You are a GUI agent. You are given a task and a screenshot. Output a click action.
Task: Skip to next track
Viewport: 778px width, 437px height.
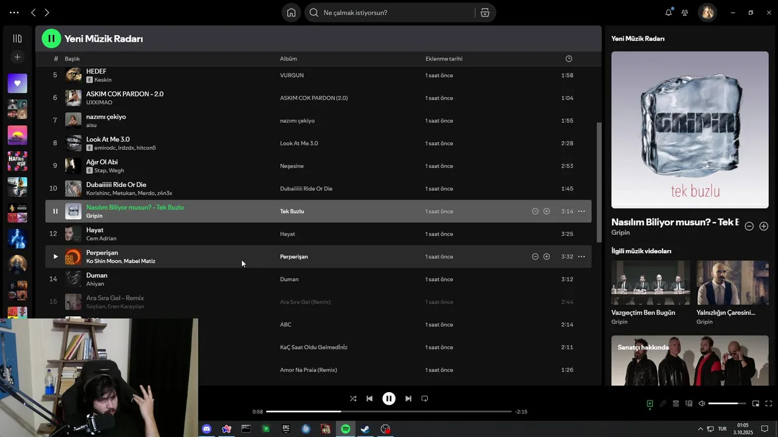408,399
